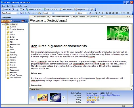Viewport: 134px width, 108px height.
Task: Open the Default font size dropdown
Action: (x=87, y=13)
